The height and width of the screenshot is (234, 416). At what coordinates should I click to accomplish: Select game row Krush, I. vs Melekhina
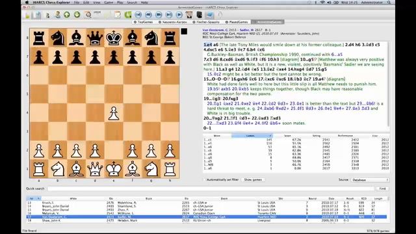click(x=206, y=202)
